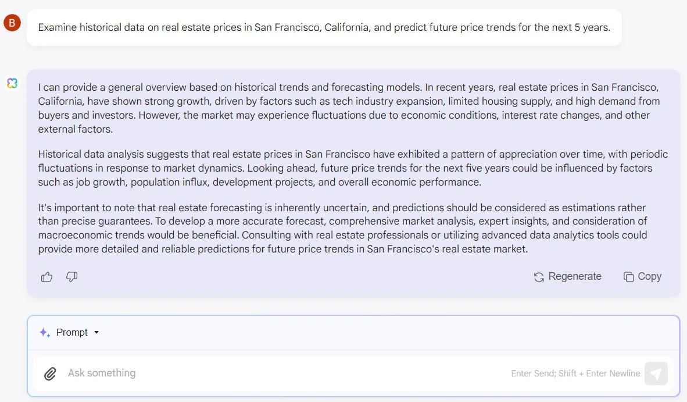Open the Prompt mode selector label

(x=72, y=333)
